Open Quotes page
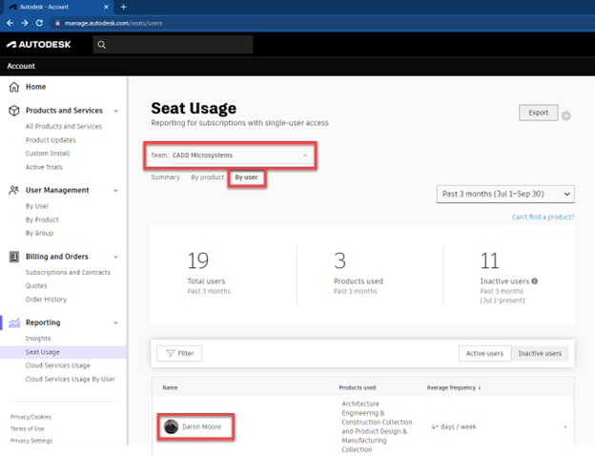 tap(36, 286)
